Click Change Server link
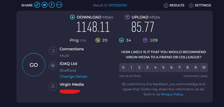The image size is (224, 107). click(73, 76)
